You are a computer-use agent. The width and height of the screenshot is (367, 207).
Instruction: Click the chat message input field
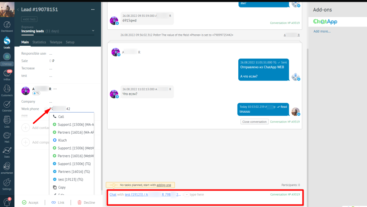coord(222,194)
